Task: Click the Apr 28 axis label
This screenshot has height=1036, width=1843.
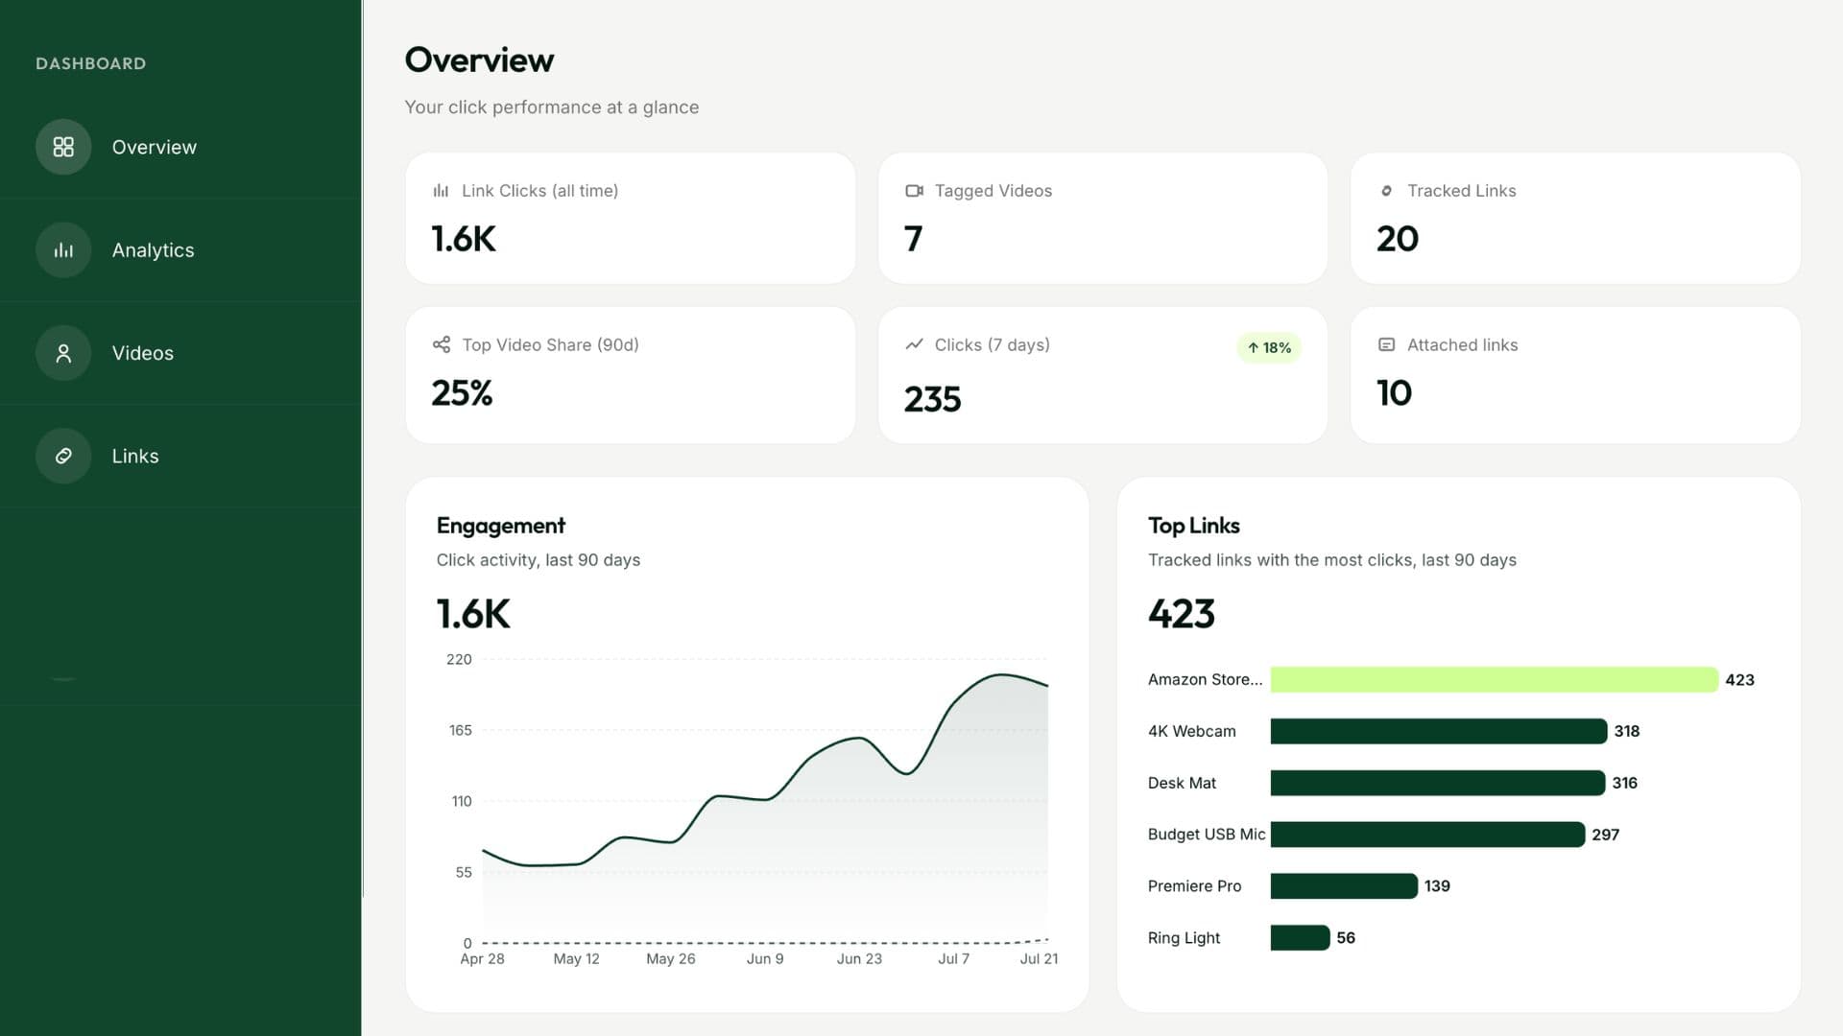Action: (x=482, y=958)
